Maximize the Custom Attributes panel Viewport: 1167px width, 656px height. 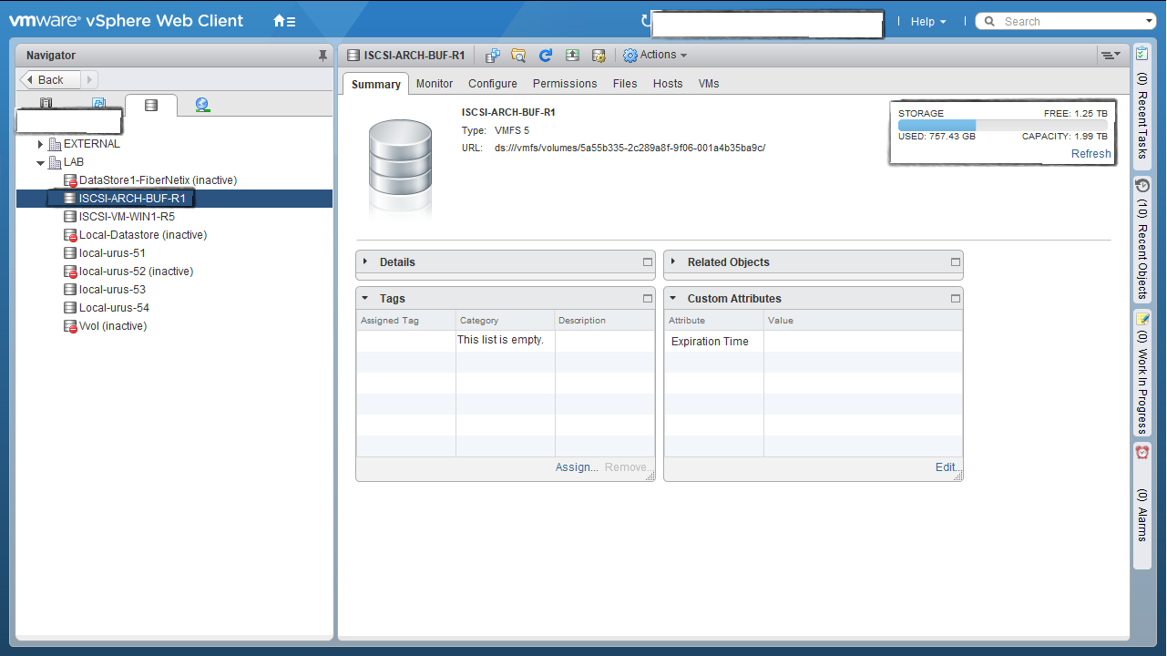956,298
